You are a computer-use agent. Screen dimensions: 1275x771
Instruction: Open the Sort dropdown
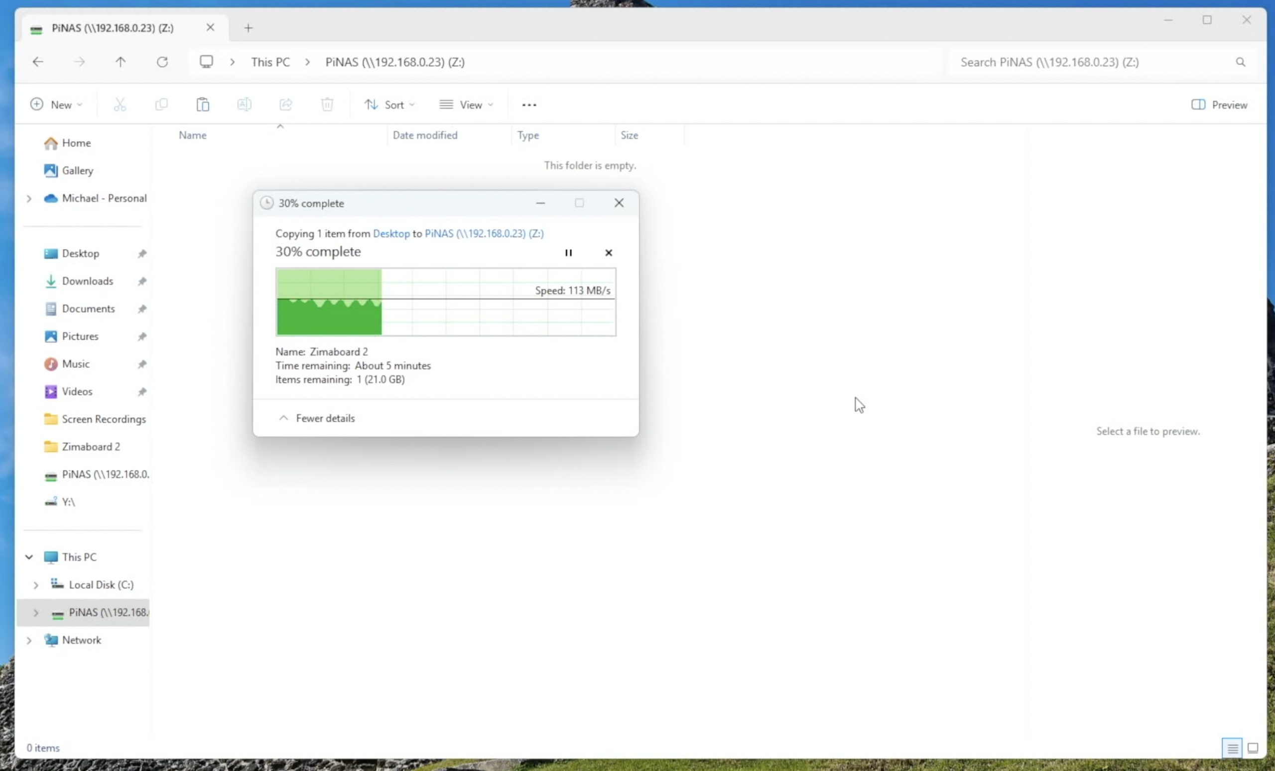(x=389, y=105)
